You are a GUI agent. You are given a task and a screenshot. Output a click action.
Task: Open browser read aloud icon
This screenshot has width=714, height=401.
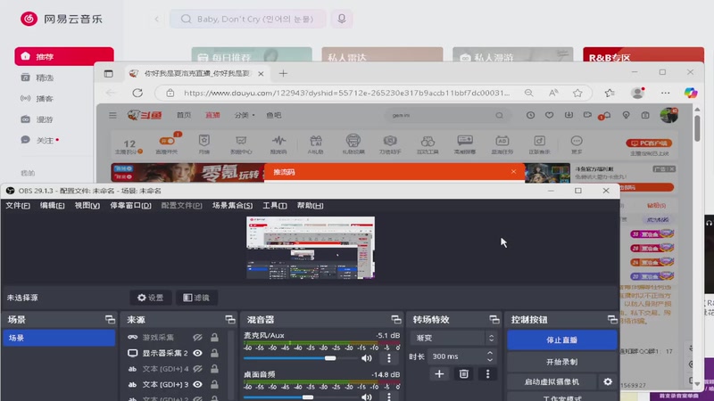point(553,93)
